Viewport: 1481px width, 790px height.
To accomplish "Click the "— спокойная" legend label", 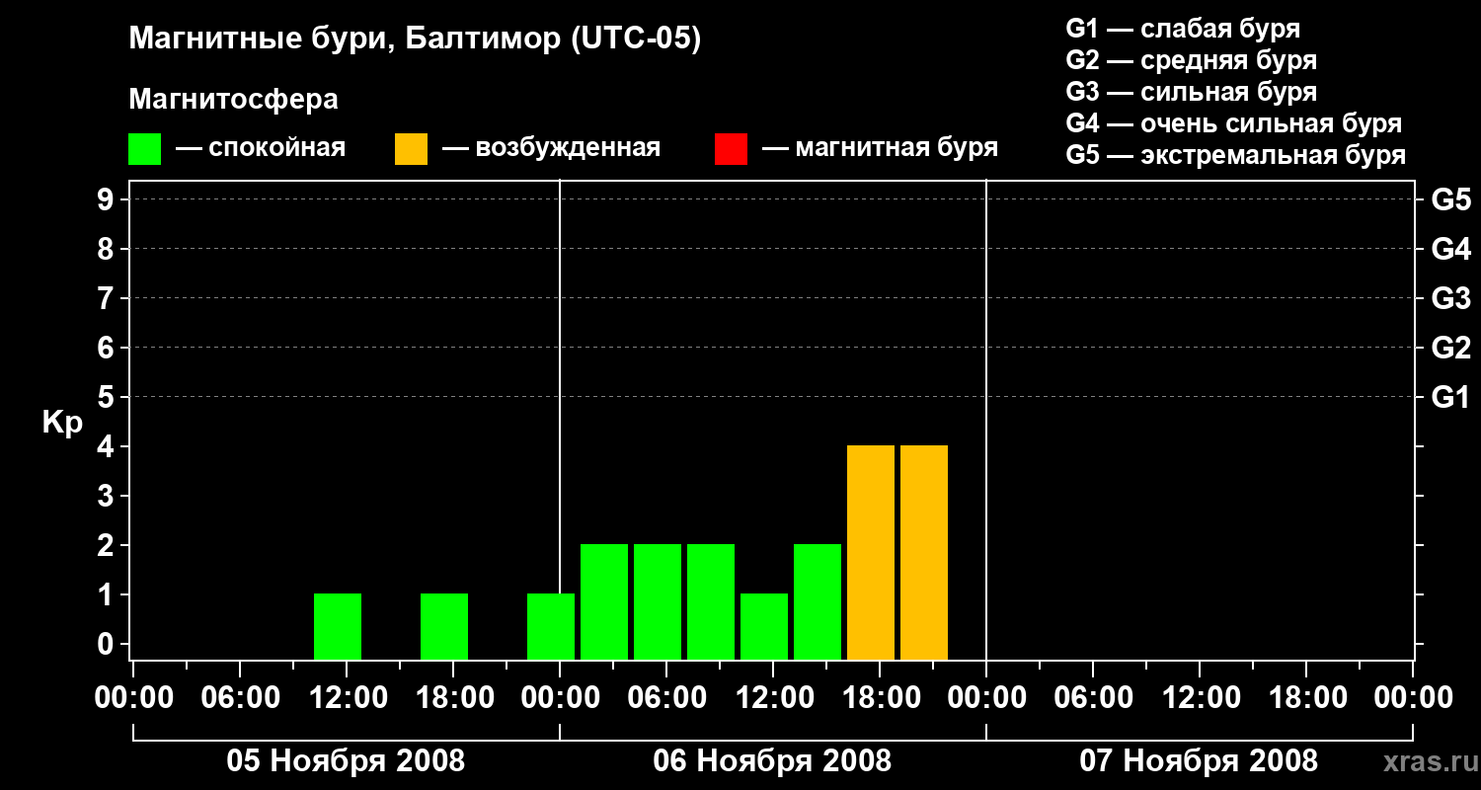I will (261, 148).
